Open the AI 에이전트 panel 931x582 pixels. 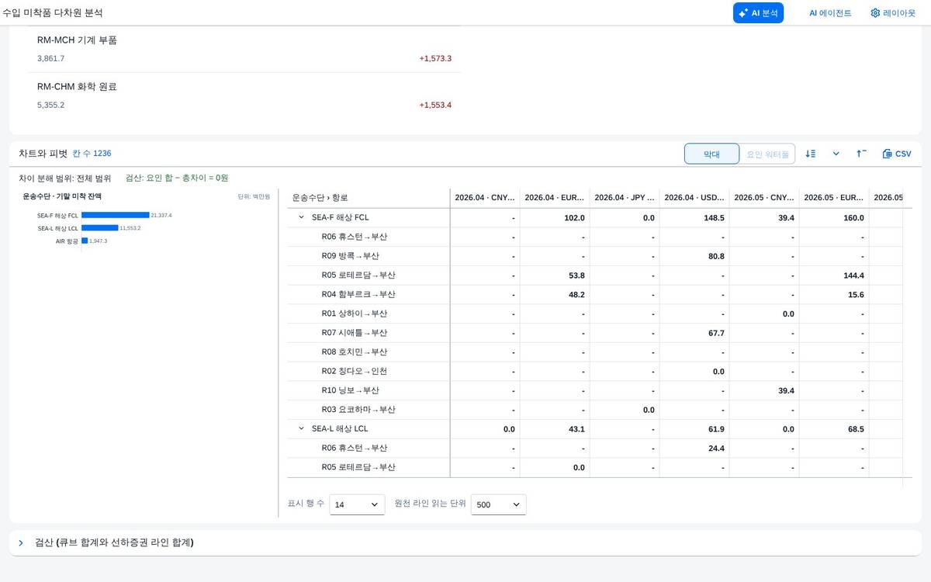830,13
